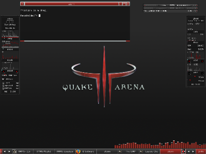Click the right eth0 red LED in left gkrellm

click(16, 71)
